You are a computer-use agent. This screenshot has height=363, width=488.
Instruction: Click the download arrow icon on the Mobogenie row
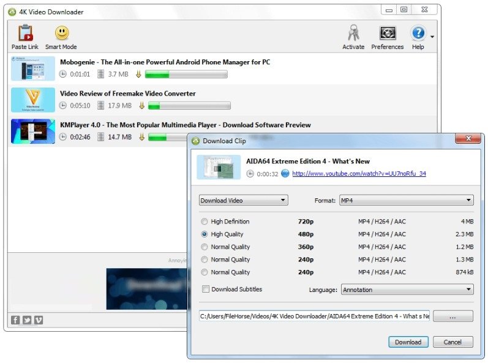click(x=138, y=74)
